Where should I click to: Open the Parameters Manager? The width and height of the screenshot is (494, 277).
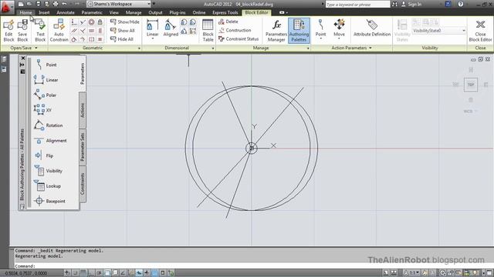click(276, 30)
